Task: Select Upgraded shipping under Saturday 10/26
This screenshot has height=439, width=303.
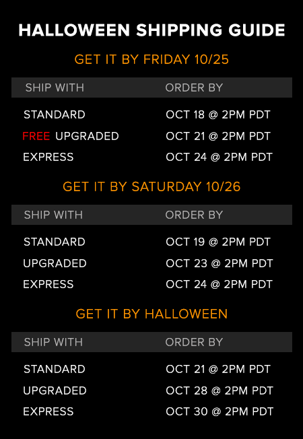Action: 55,263
